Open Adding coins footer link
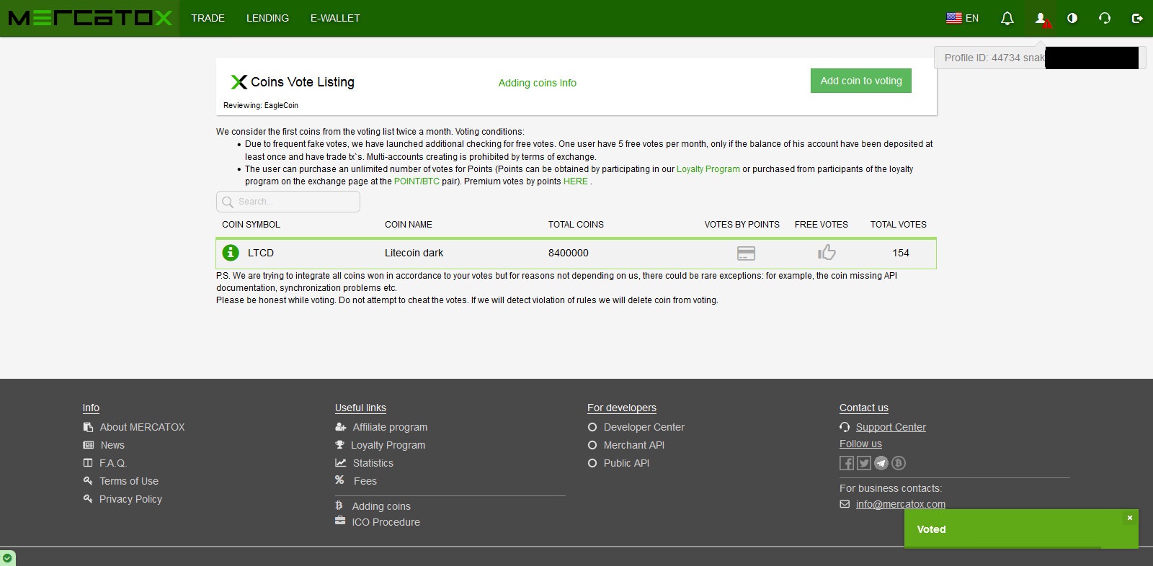 (381, 506)
